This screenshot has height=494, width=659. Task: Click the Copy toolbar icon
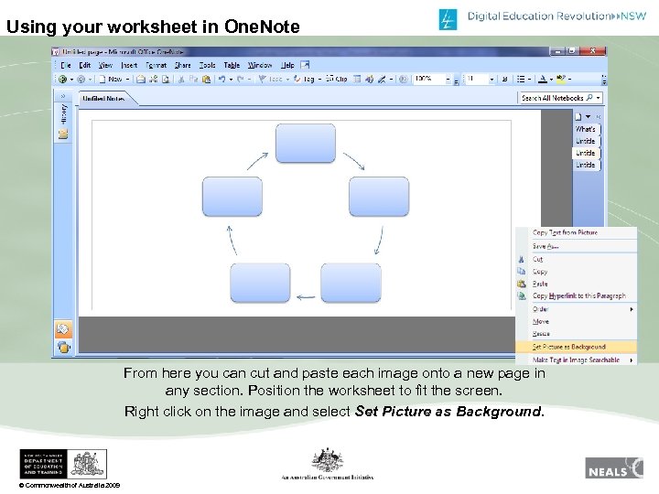(x=193, y=79)
